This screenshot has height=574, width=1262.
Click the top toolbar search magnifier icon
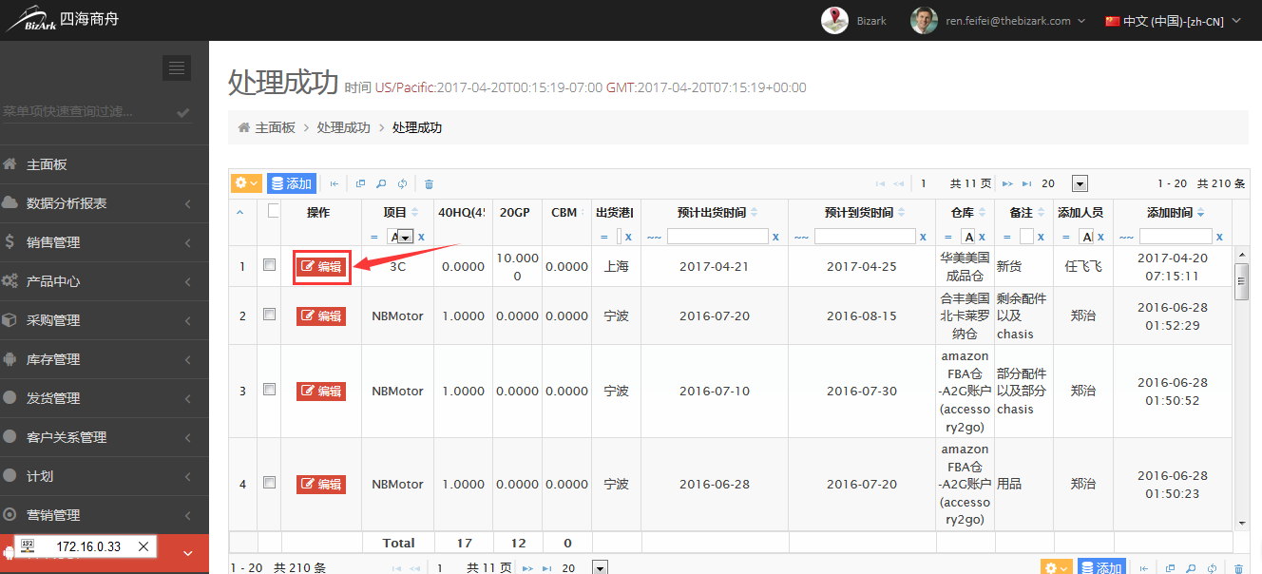[x=381, y=183]
